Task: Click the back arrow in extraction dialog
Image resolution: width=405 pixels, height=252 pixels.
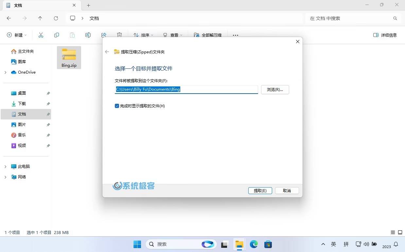Action: pyautogui.click(x=107, y=52)
